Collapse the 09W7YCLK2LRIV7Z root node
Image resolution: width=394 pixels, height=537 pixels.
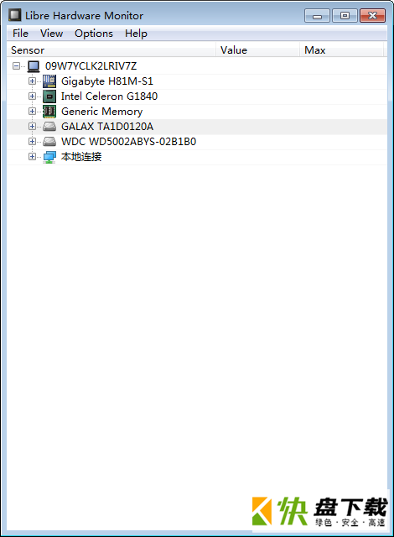coord(16,65)
